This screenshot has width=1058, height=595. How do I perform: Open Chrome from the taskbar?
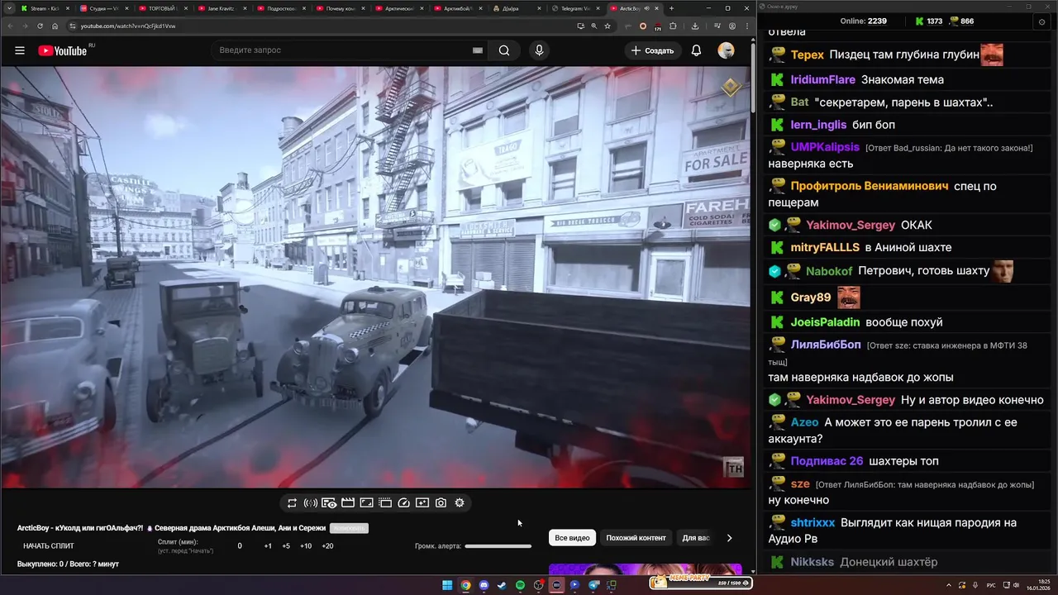[465, 585]
